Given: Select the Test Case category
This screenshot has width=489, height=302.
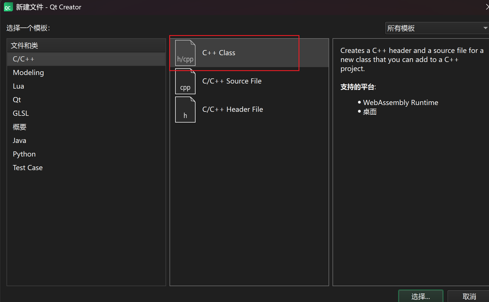Looking at the screenshot, I should point(86,168).
